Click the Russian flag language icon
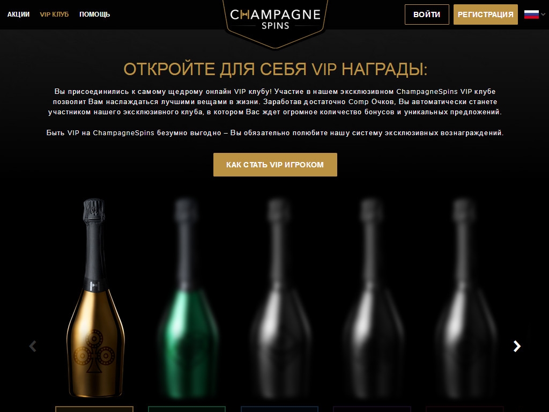The height and width of the screenshot is (412, 549). tap(531, 14)
